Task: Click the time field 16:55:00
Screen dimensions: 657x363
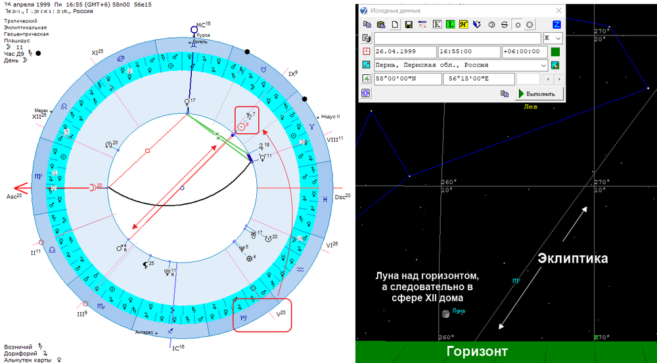Action: tap(469, 51)
